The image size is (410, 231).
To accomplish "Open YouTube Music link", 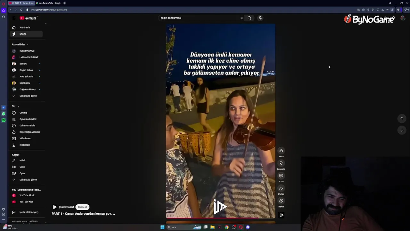I will (26, 195).
